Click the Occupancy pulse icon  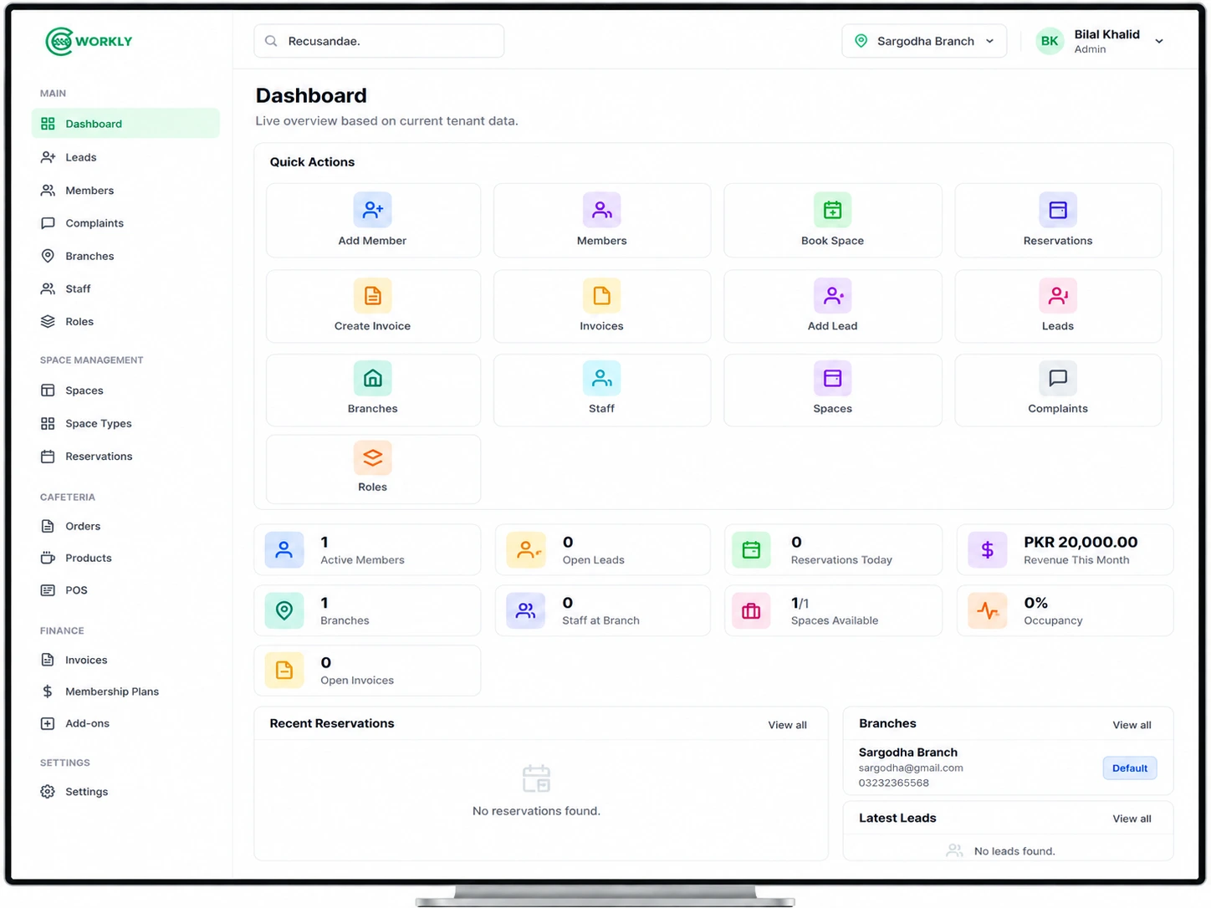988,610
